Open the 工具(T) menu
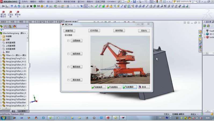This screenshot has height=121, width=214. (x=58, y=2)
